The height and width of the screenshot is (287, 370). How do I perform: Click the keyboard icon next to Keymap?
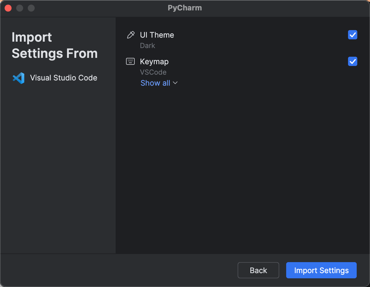pyautogui.click(x=130, y=61)
